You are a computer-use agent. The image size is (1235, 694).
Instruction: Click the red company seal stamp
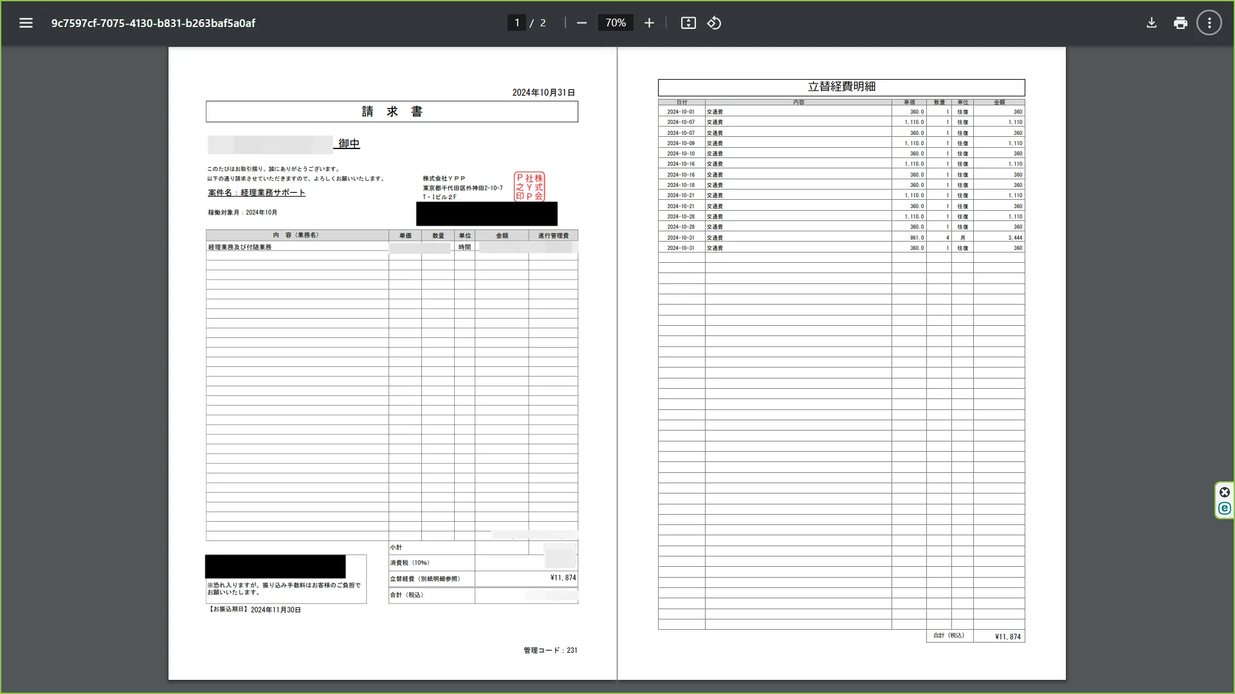pos(529,187)
